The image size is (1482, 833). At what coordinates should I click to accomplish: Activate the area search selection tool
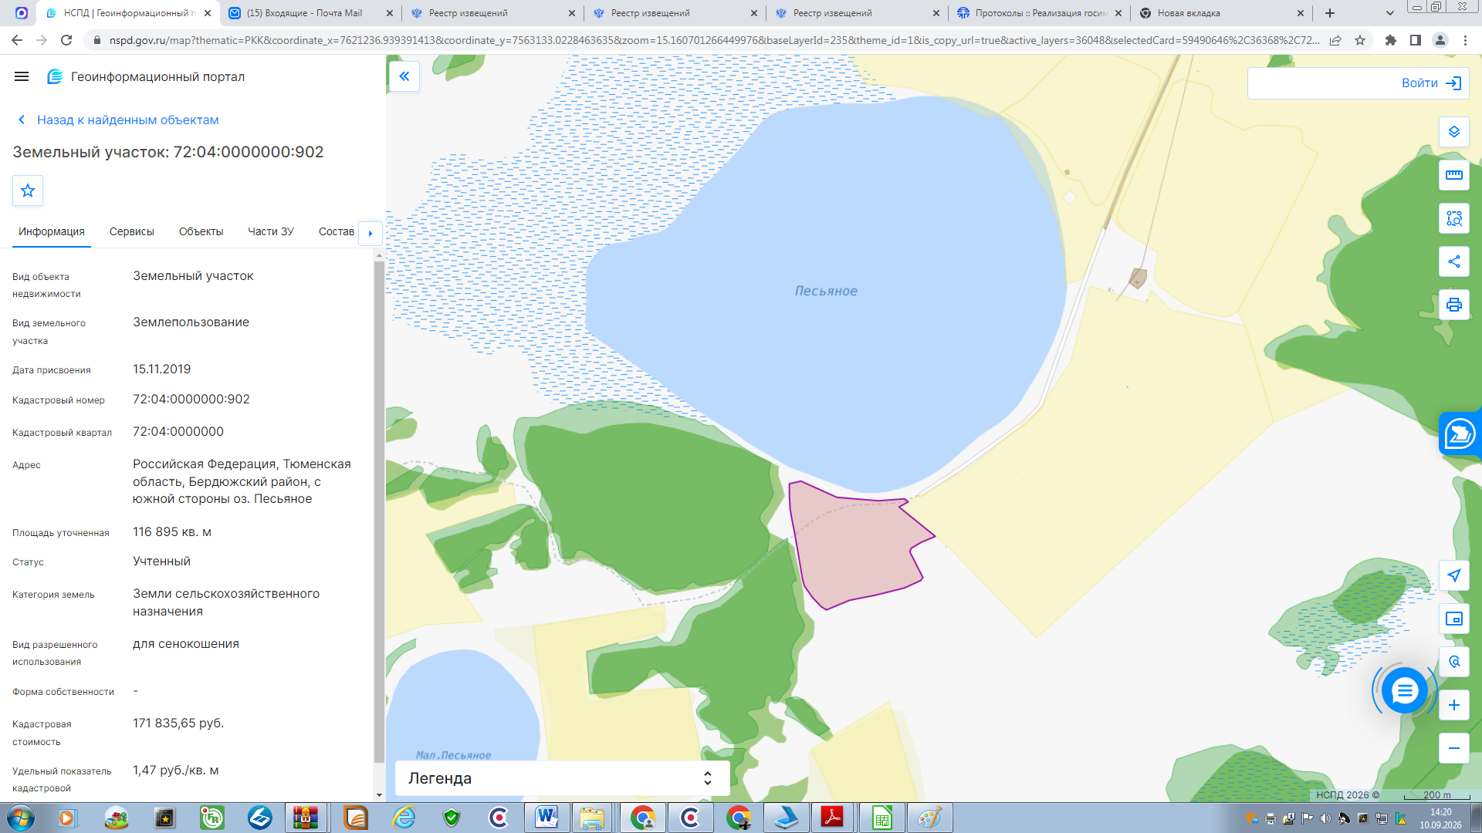point(1454,218)
